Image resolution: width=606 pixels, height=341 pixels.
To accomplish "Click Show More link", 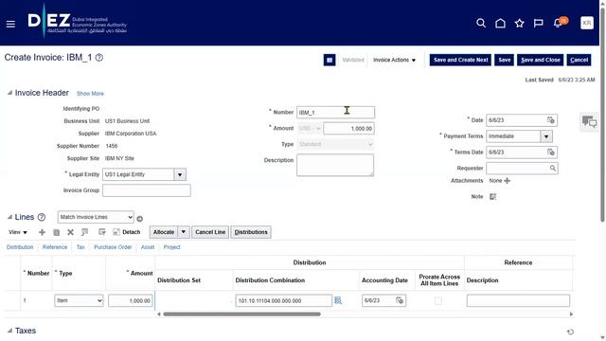I will [90, 94].
